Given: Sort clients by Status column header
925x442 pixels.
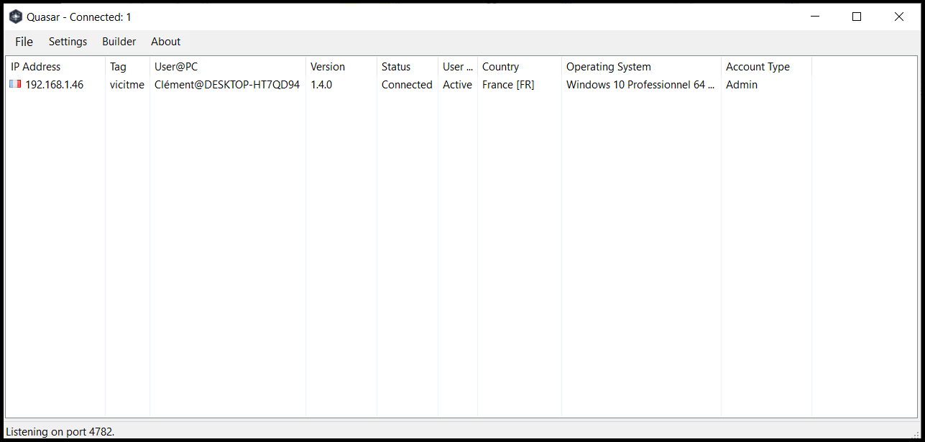Looking at the screenshot, I should pyautogui.click(x=396, y=67).
